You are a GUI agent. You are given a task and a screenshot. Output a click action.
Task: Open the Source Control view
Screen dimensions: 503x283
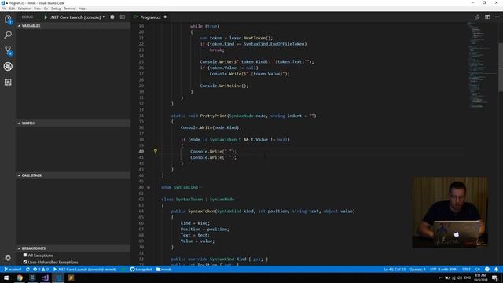click(x=8, y=50)
